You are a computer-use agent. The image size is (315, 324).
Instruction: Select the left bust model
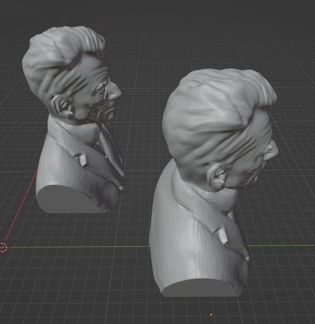coord(73,120)
